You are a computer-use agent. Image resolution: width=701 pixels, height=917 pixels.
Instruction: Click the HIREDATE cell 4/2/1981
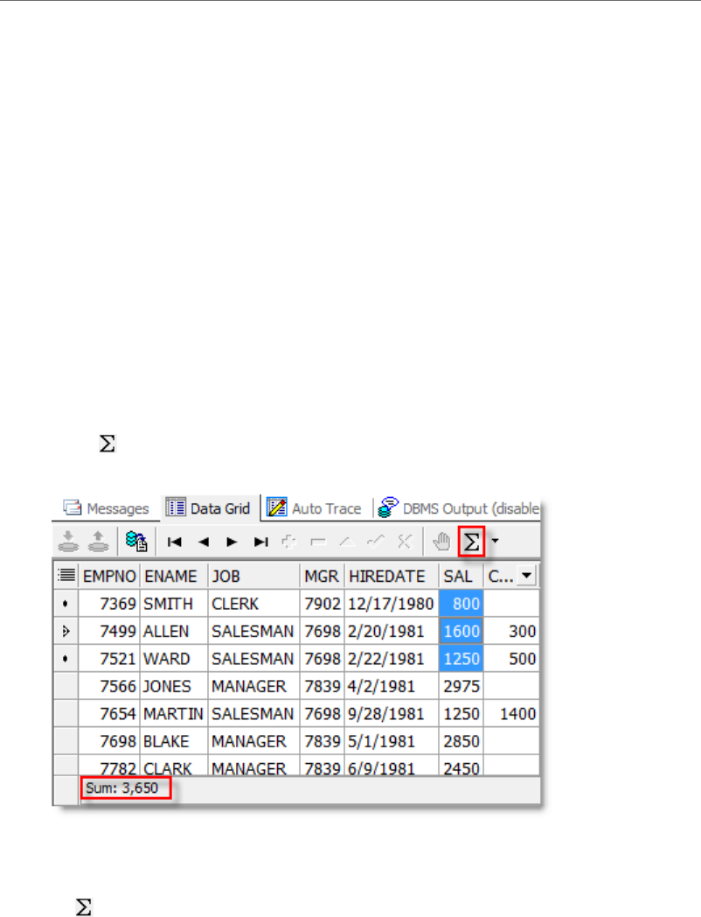(x=392, y=686)
